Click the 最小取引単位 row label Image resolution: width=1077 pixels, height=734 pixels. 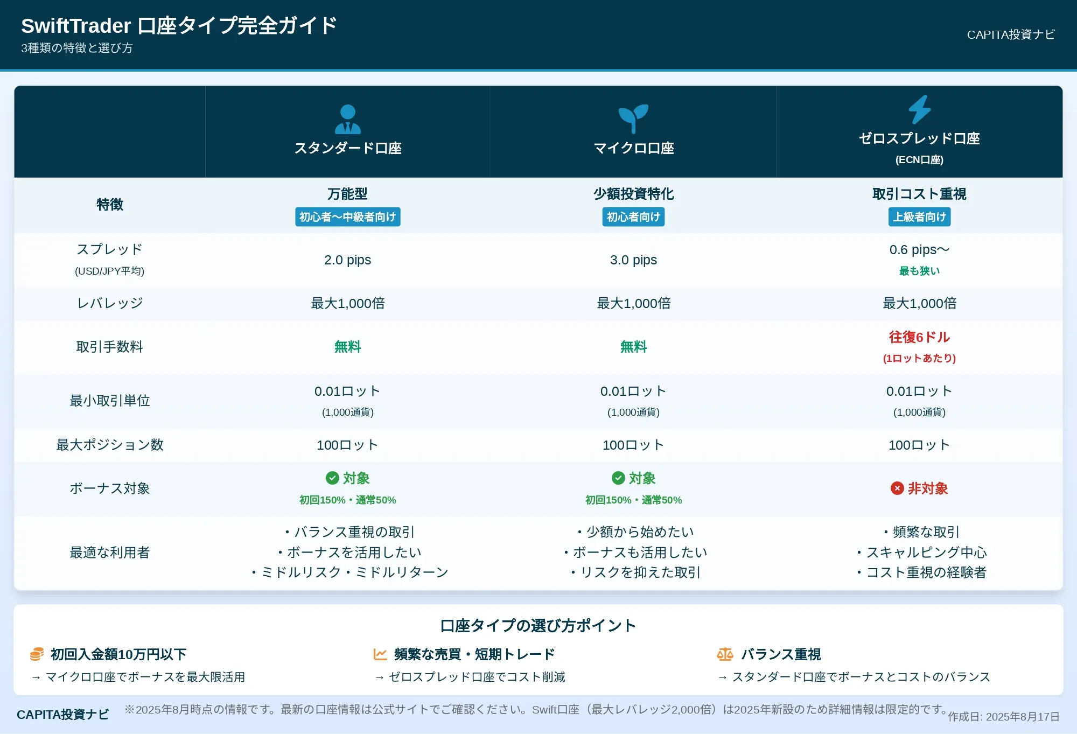tap(109, 401)
